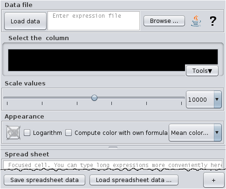
Task: Click the Focused cell expression field
Action: coord(113,165)
